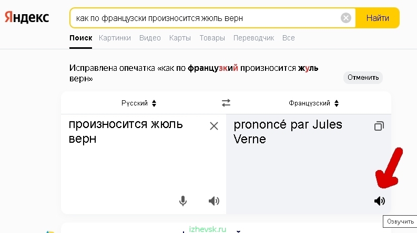Screen dimensions: 417x233
Task: Select the Товары tab
Action: point(212,38)
